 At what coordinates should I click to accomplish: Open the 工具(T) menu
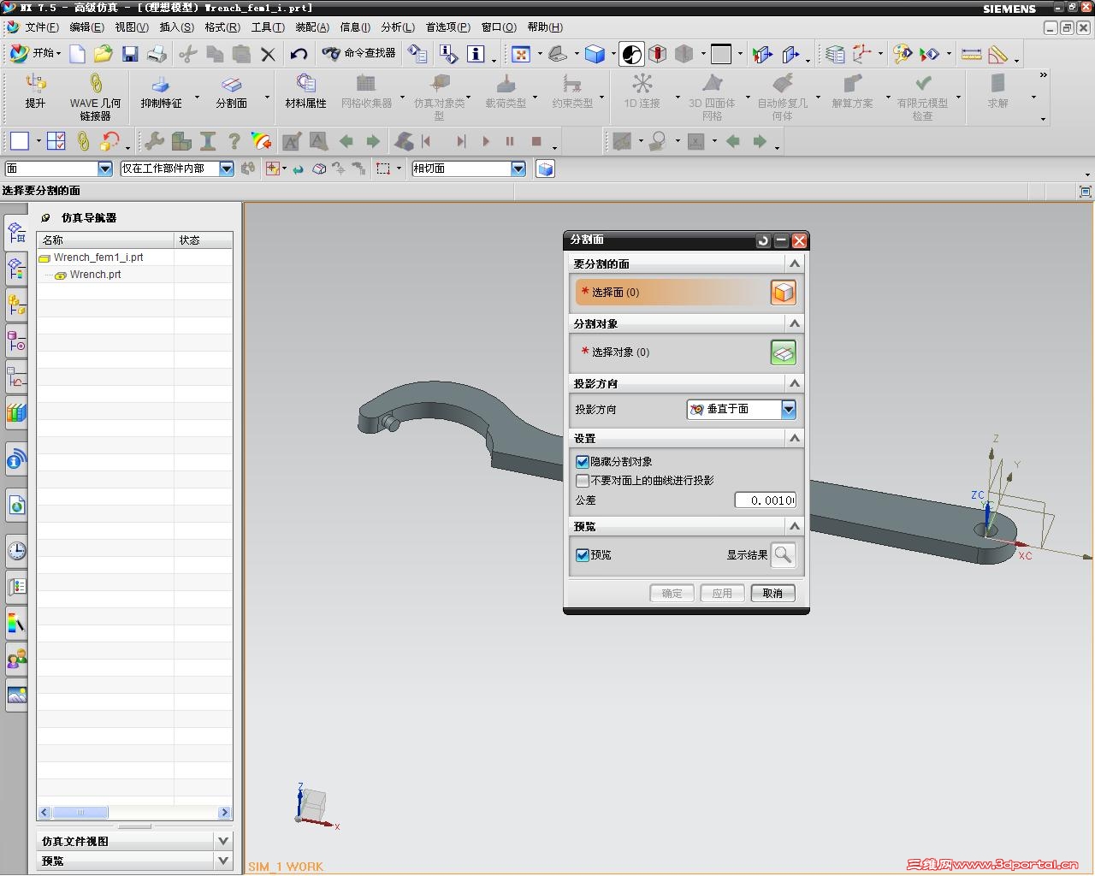click(x=268, y=27)
